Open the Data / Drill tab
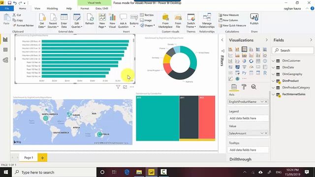 pos(102,8)
